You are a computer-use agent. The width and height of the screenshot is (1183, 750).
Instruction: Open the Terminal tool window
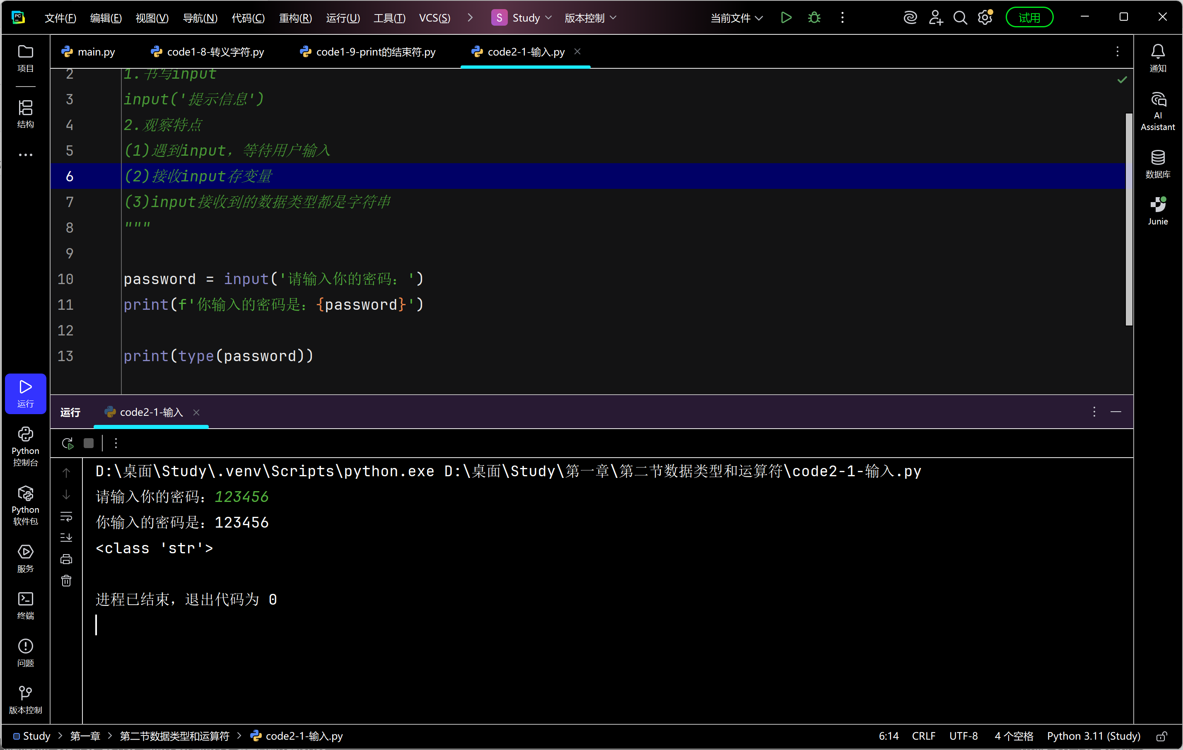coord(25,605)
